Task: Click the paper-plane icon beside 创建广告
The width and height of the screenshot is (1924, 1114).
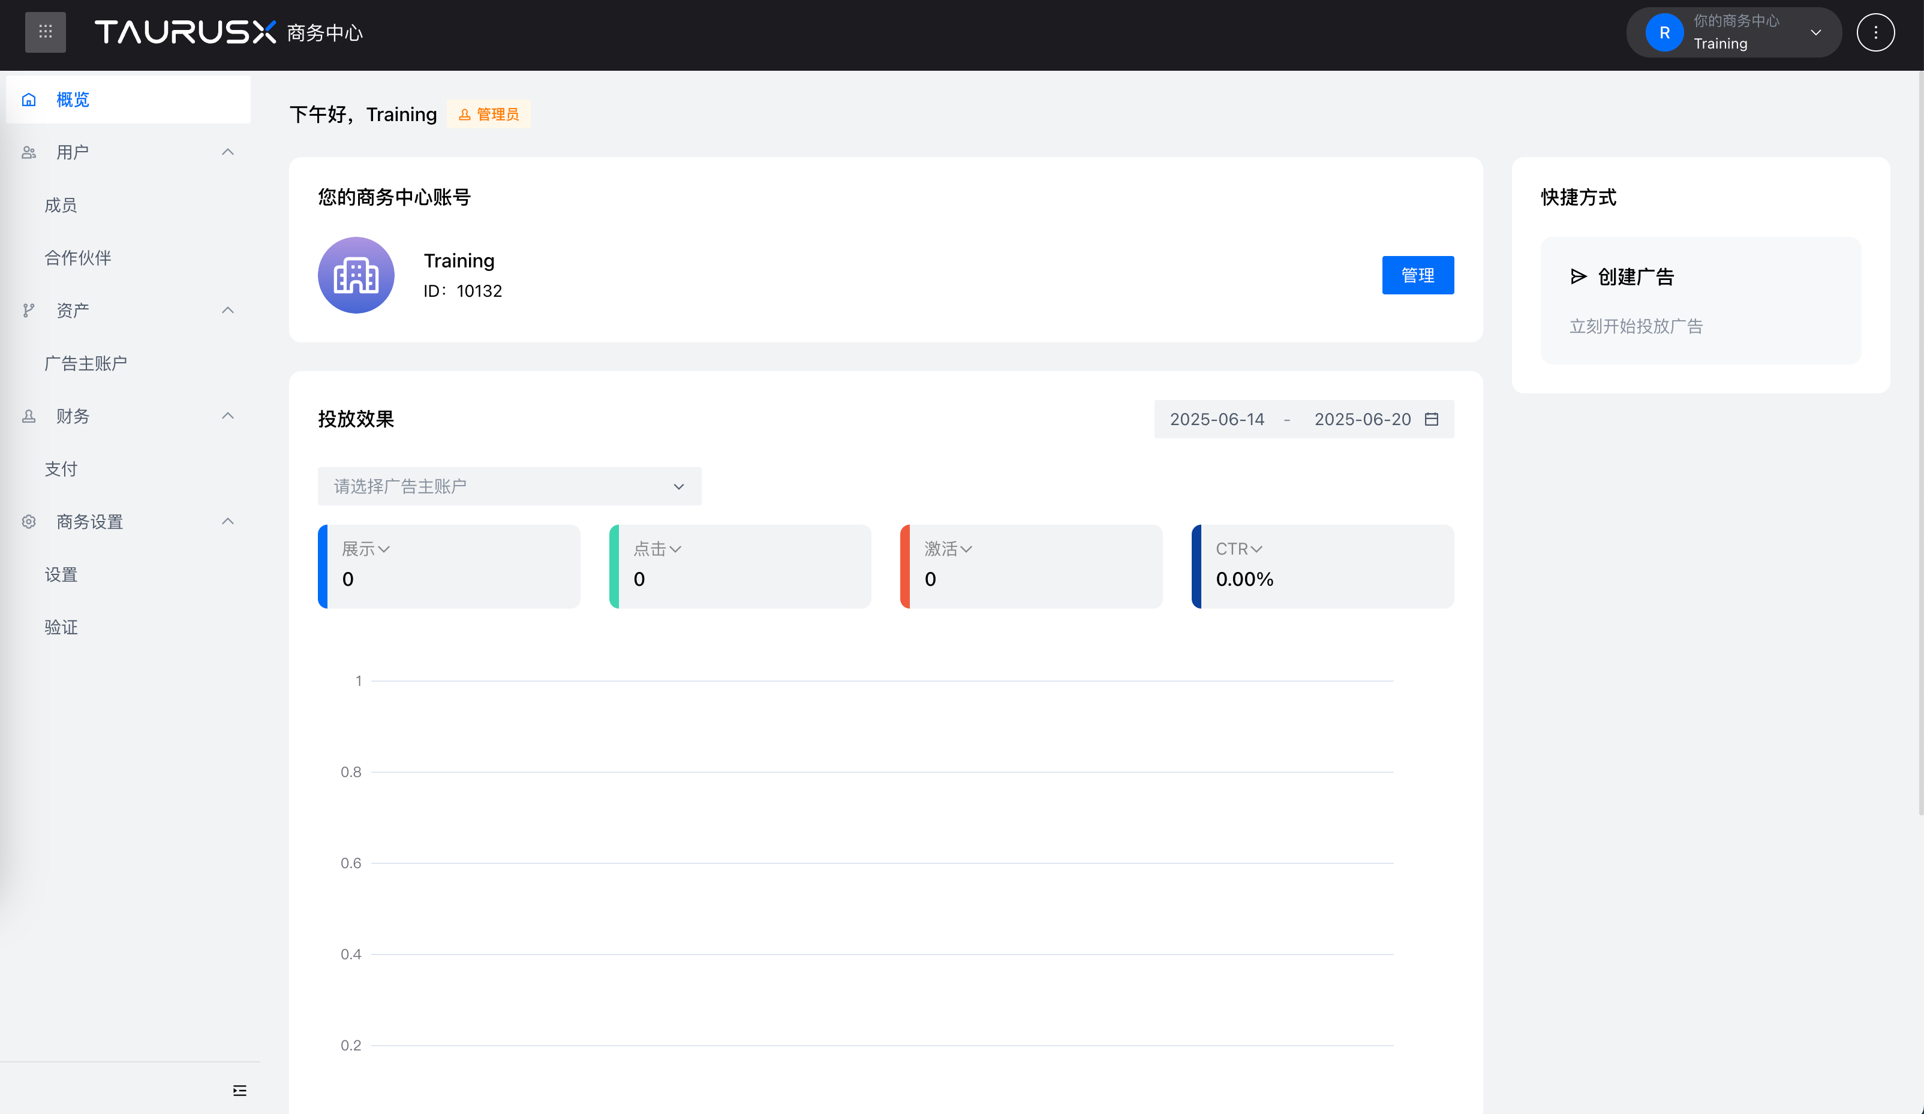Action: click(x=1578, y=276)
